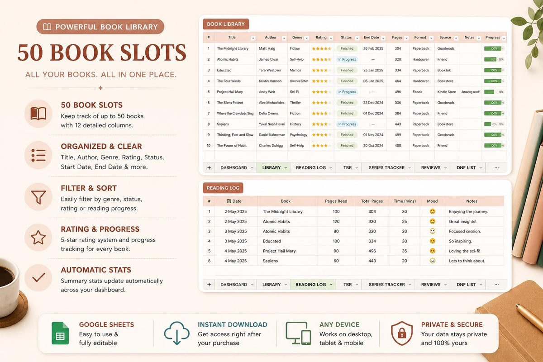Open the SERIES TRACKER tab in Reading Log panel
This screenshot has height=362, width=543.
point(389,285)
